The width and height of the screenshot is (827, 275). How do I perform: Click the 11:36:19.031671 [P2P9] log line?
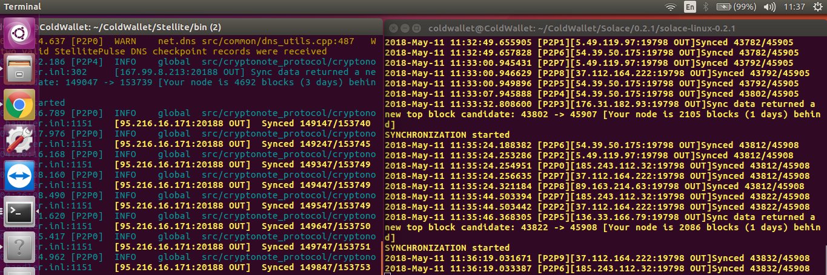click(597, 258)
